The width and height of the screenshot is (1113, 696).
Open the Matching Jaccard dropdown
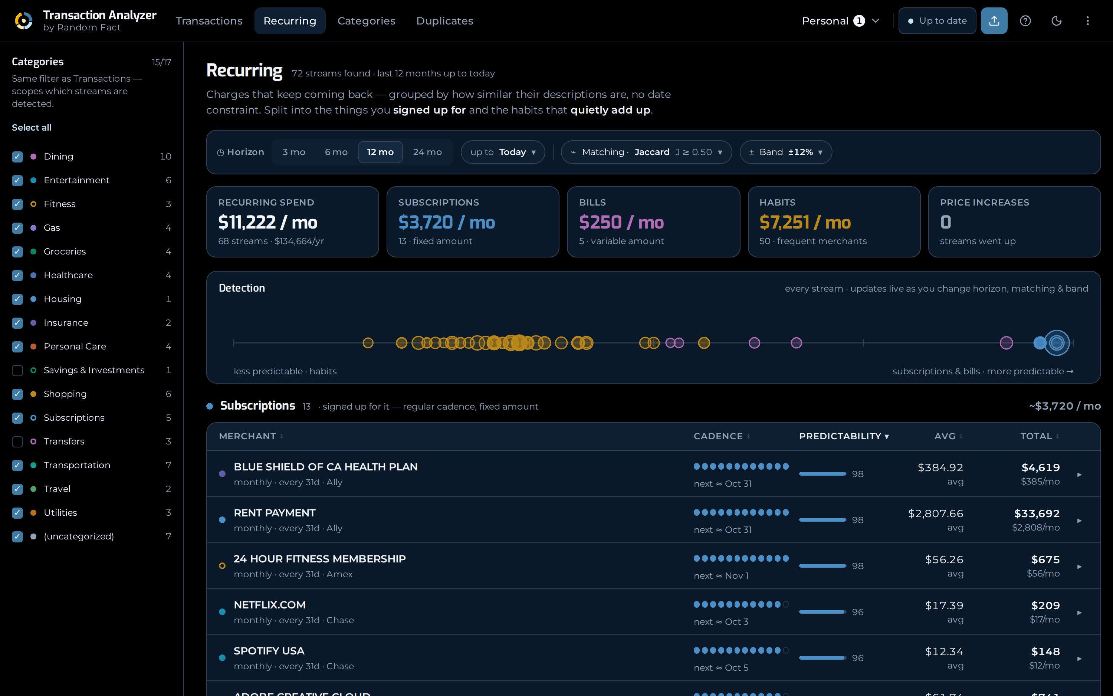[646, 152]
